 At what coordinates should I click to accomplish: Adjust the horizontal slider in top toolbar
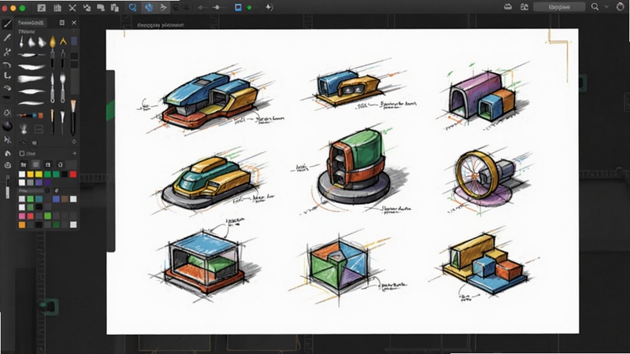216,7
